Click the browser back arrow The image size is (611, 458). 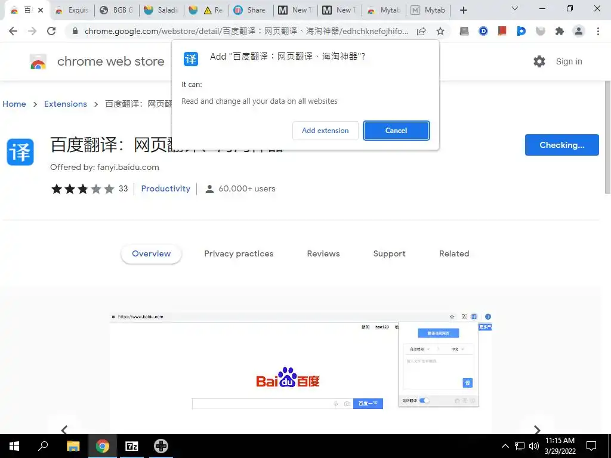[x=13, y=31]
